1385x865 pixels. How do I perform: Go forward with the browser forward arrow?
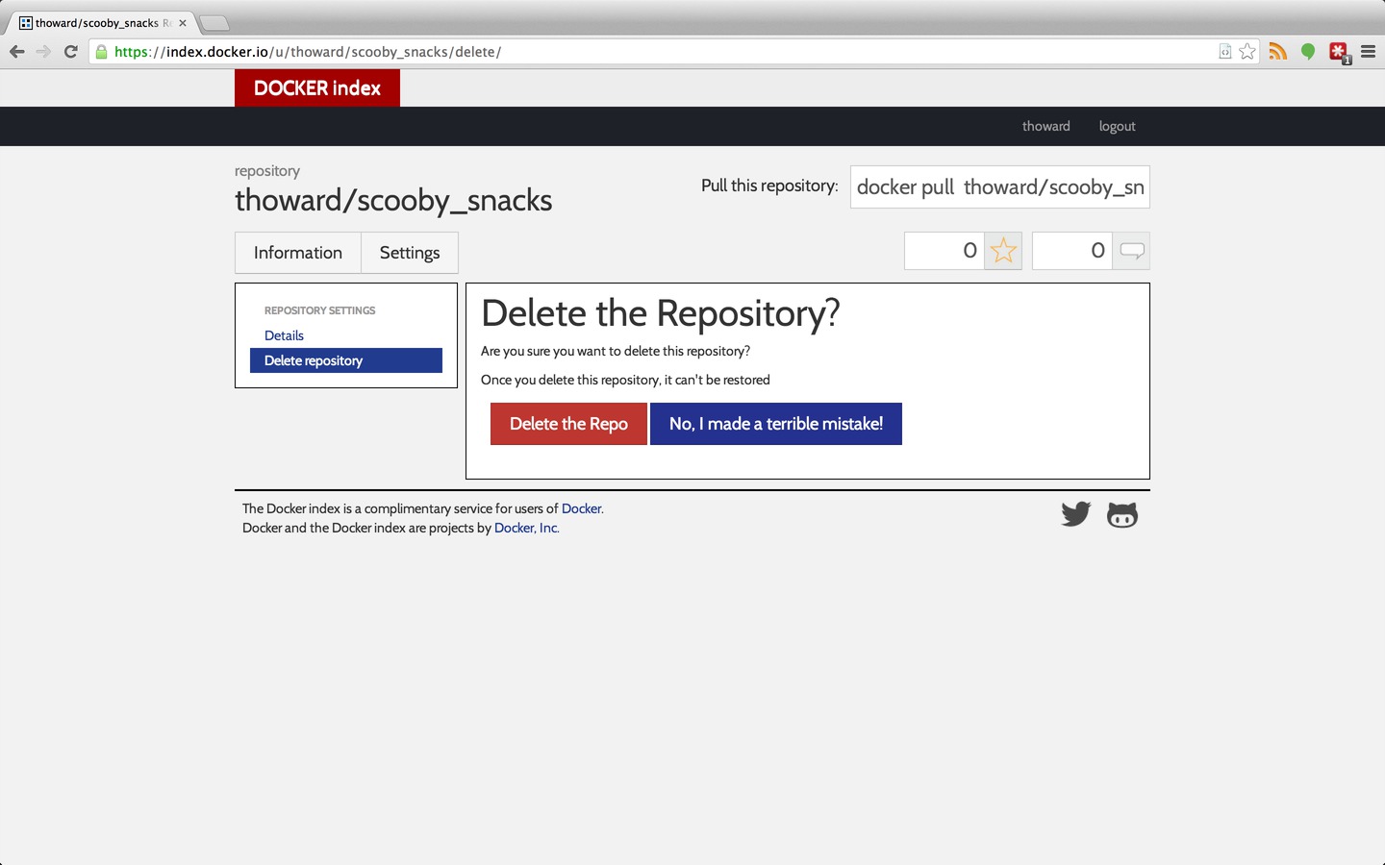pyautogui.click(x=43, y=52)
